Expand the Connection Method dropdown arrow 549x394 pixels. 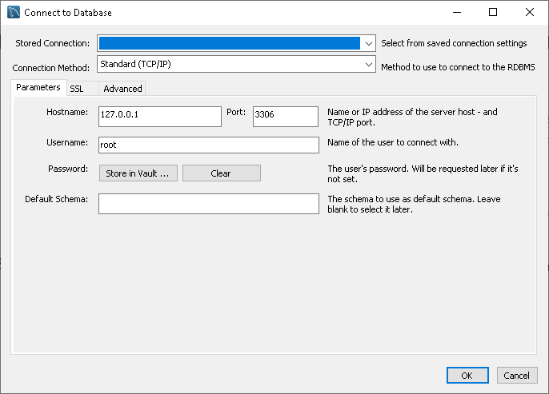point(368,64)
